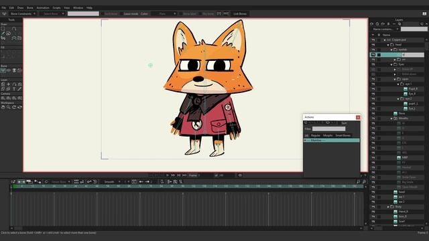Click the timeline horizontal scrollbar

point(186,228)
